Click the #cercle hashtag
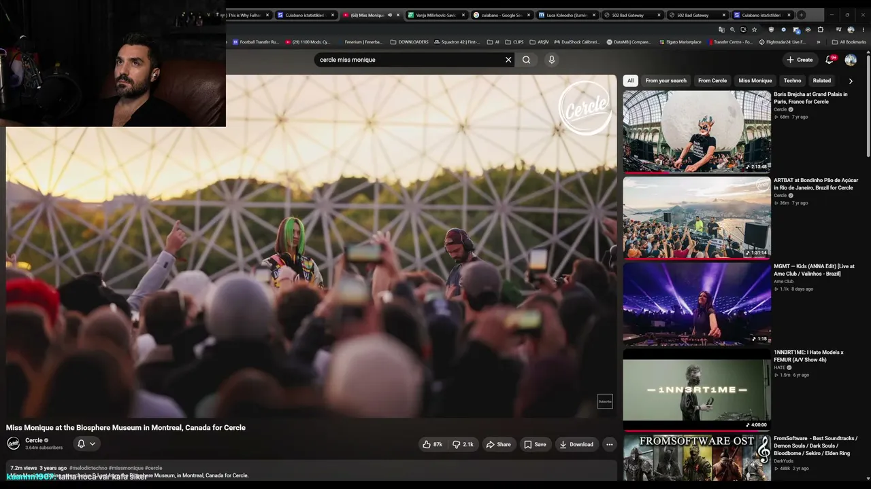Image resolution: width=871 pixels, height=489 pixels. [154, 468]
